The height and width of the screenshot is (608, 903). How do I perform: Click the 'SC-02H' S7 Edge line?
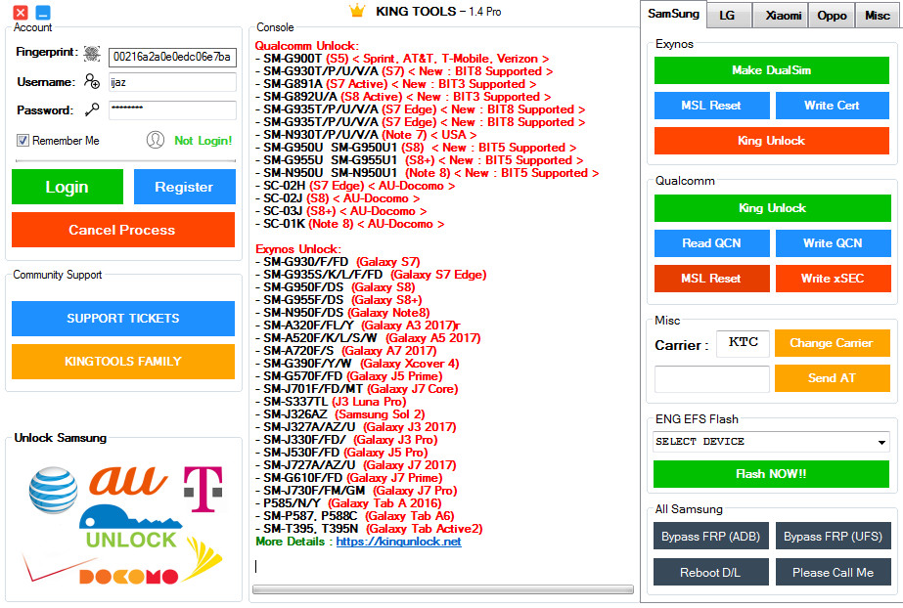coord(355,186)
